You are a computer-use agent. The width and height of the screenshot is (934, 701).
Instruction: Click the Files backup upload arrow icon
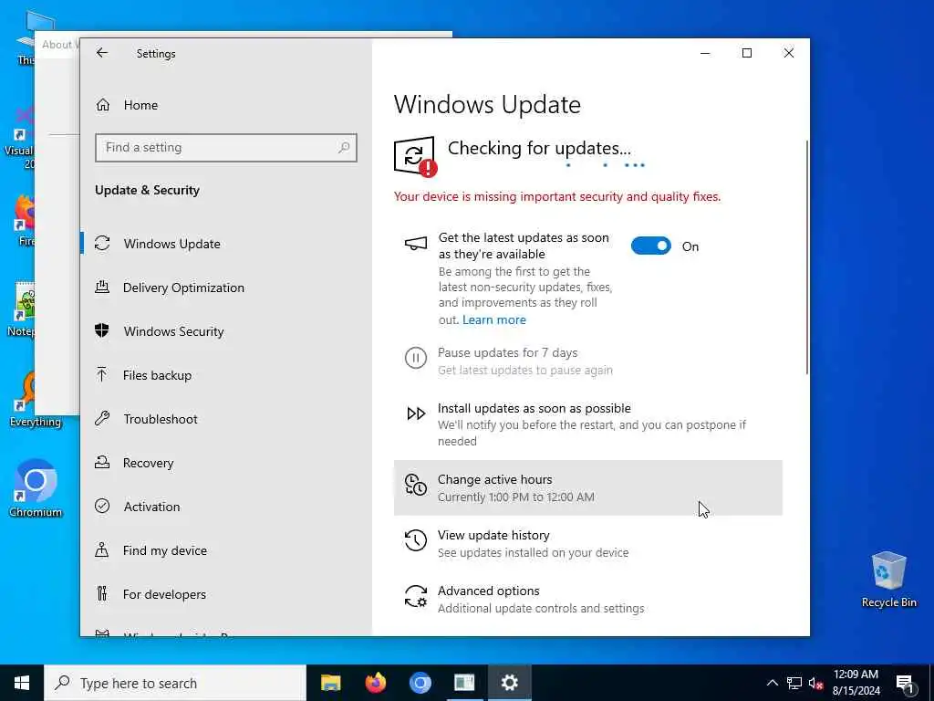tap(102, 374)
